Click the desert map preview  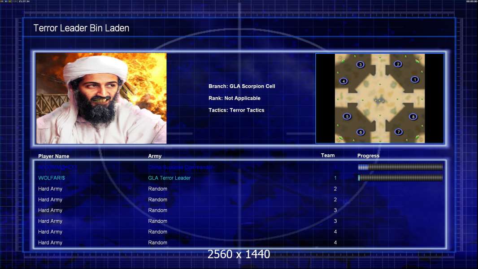tap(379, 98)
